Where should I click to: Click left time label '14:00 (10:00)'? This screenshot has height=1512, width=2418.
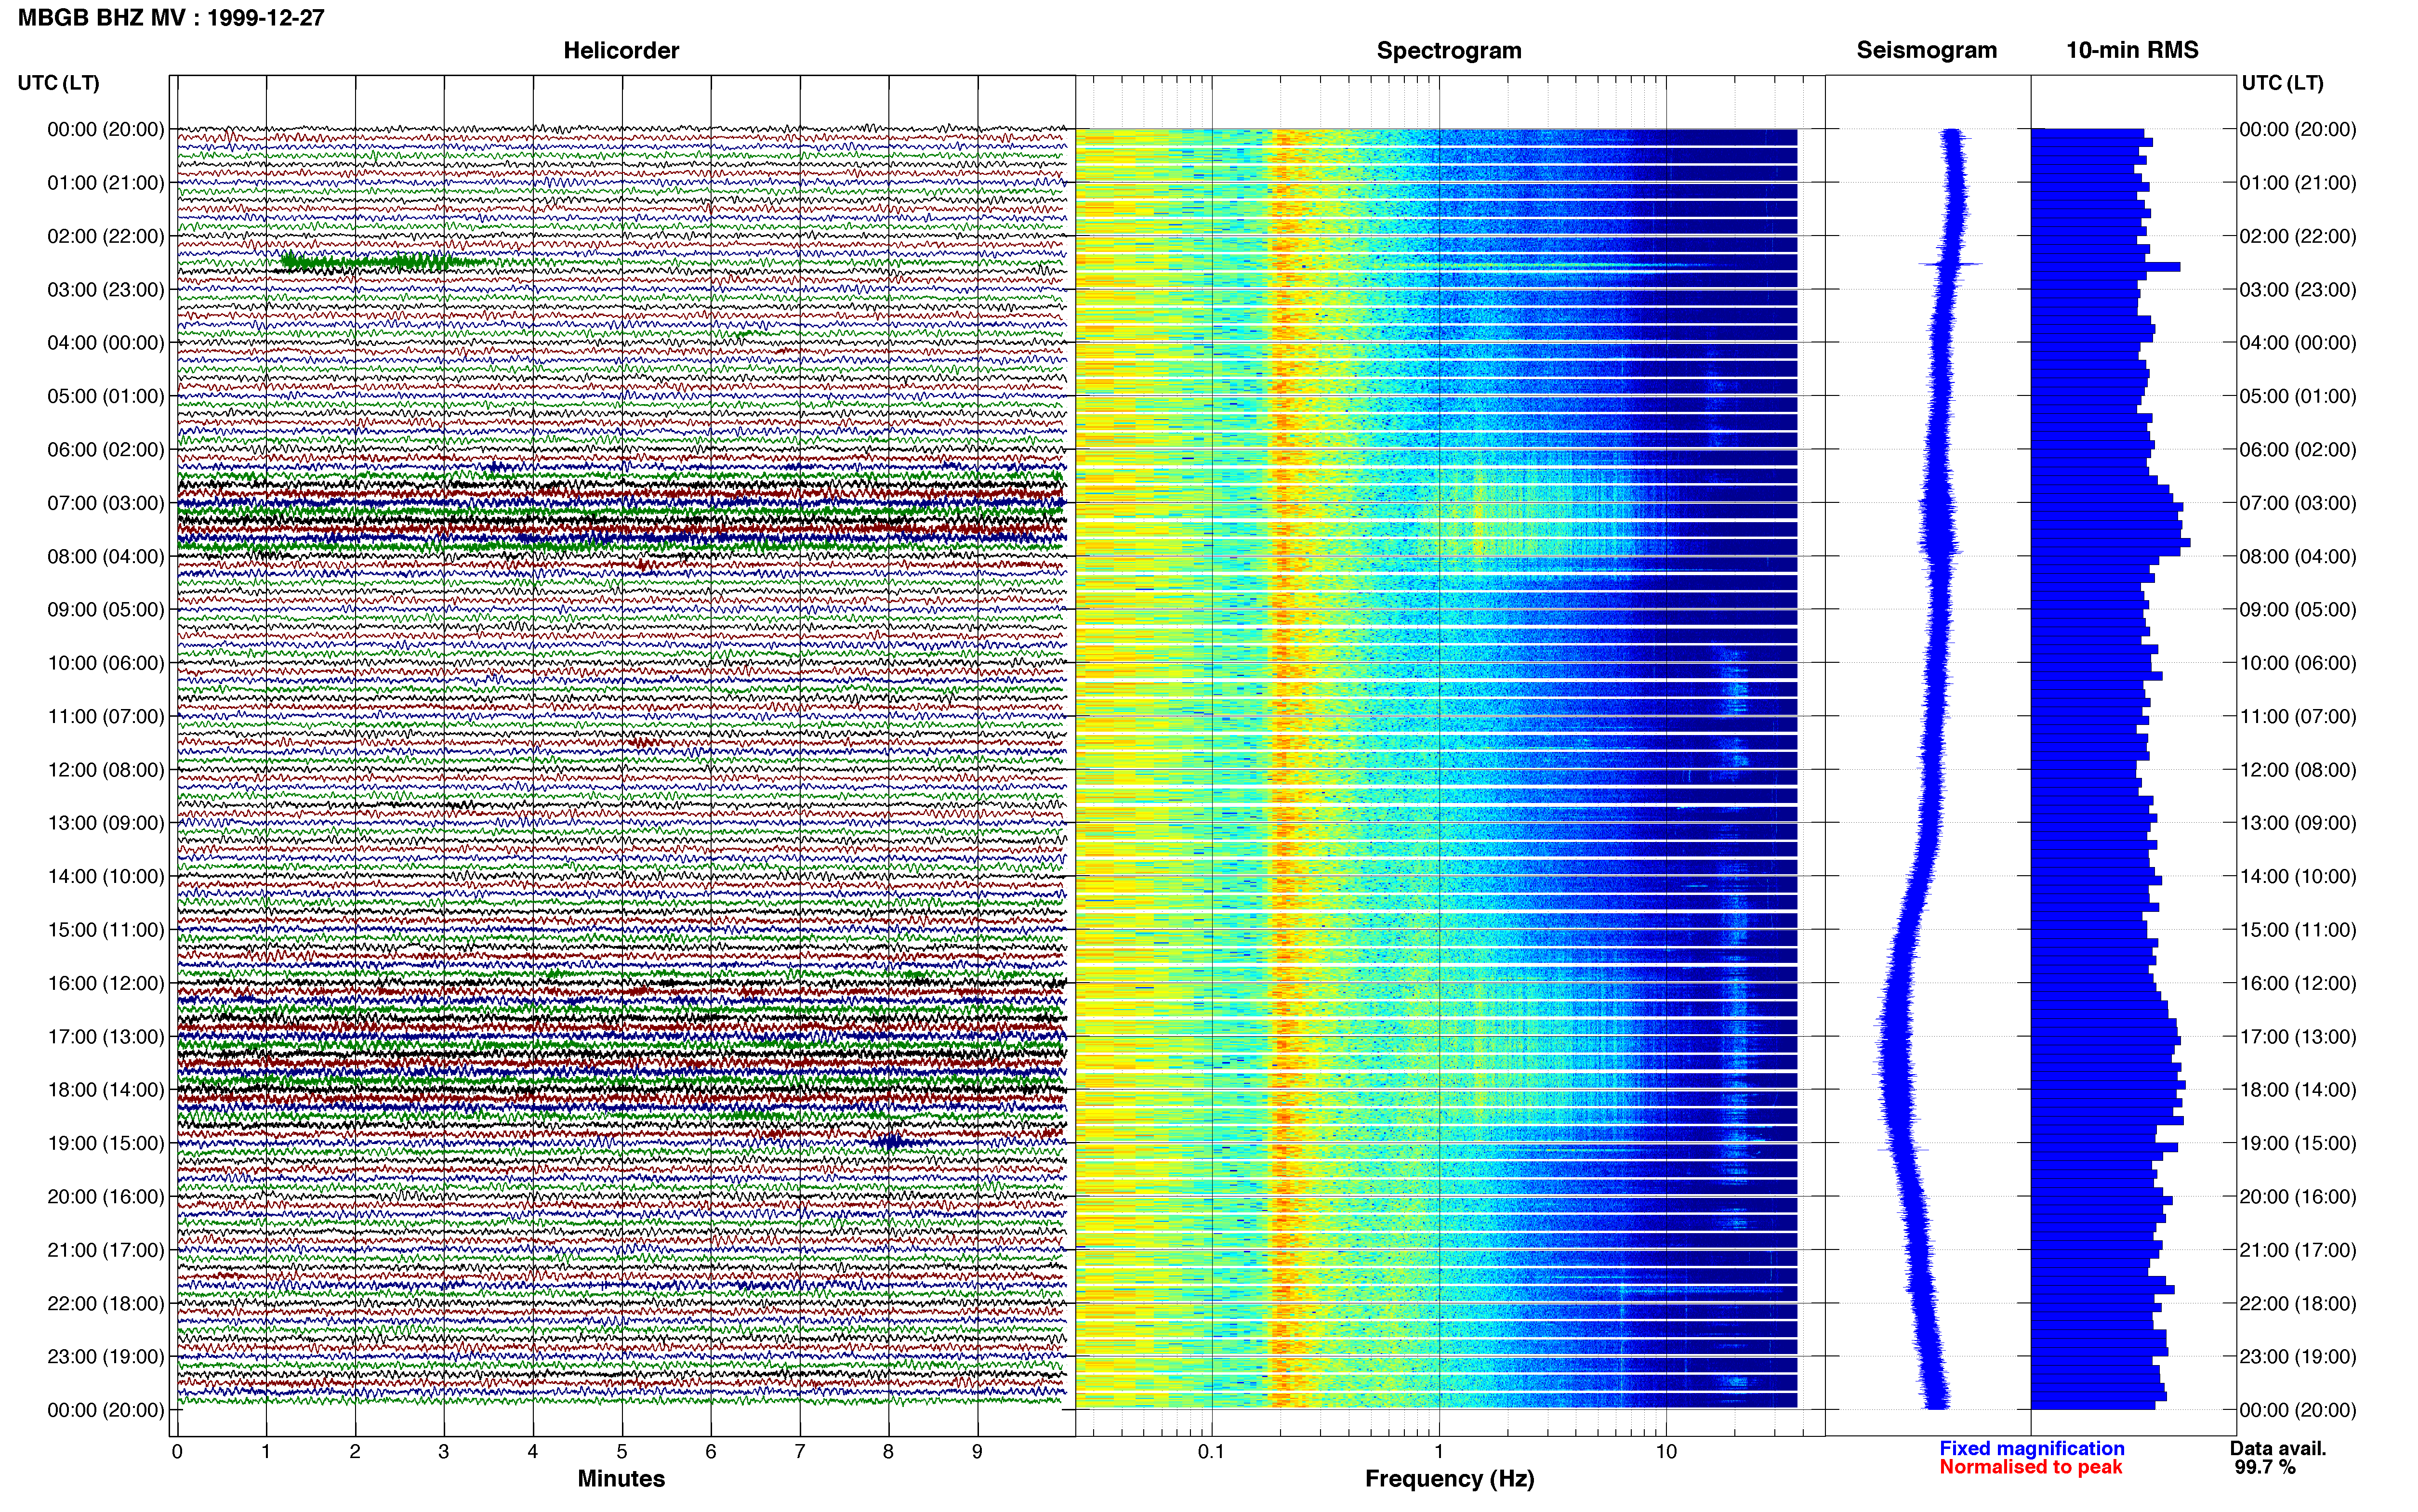(x=106, y=876)
